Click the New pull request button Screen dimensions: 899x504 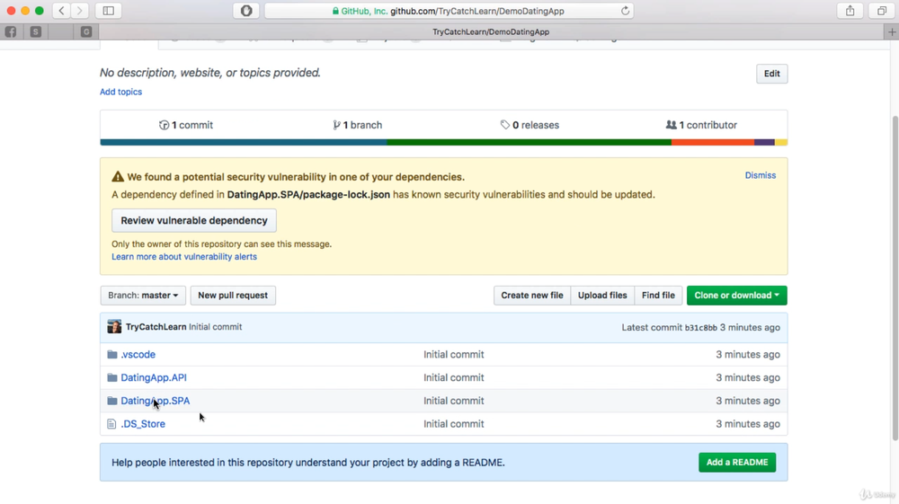[233, 296]
